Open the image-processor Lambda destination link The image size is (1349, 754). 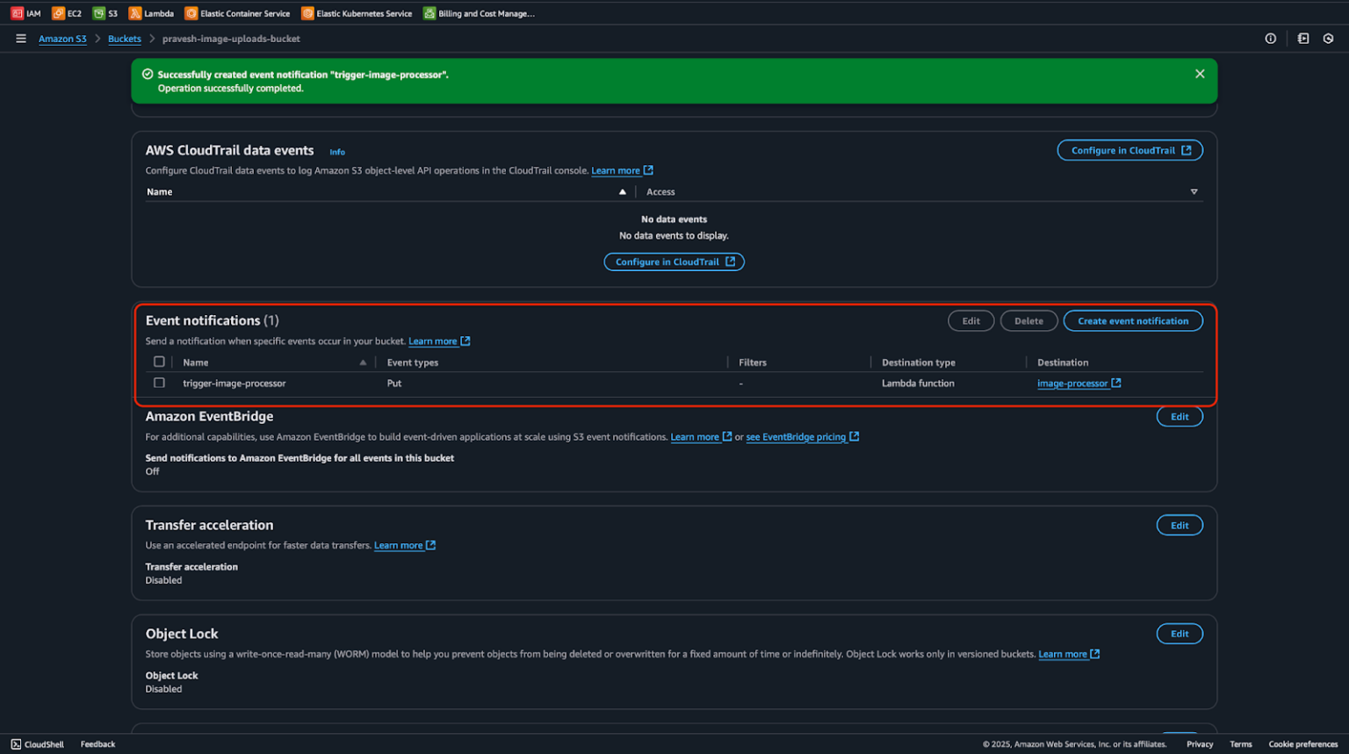1074,383
